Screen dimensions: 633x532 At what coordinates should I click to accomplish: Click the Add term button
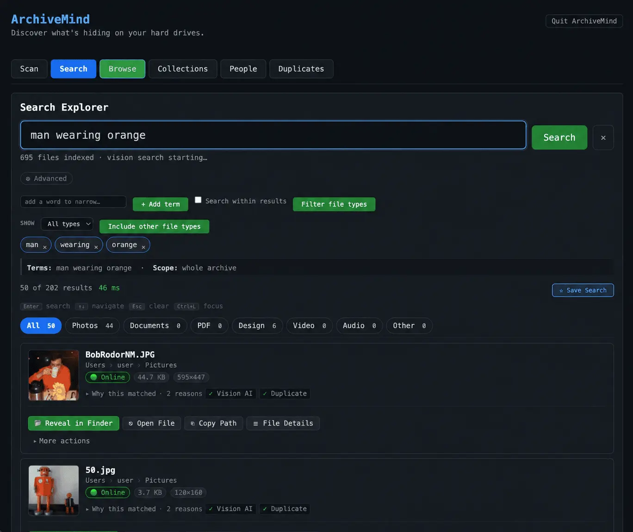tap(161, 204)
